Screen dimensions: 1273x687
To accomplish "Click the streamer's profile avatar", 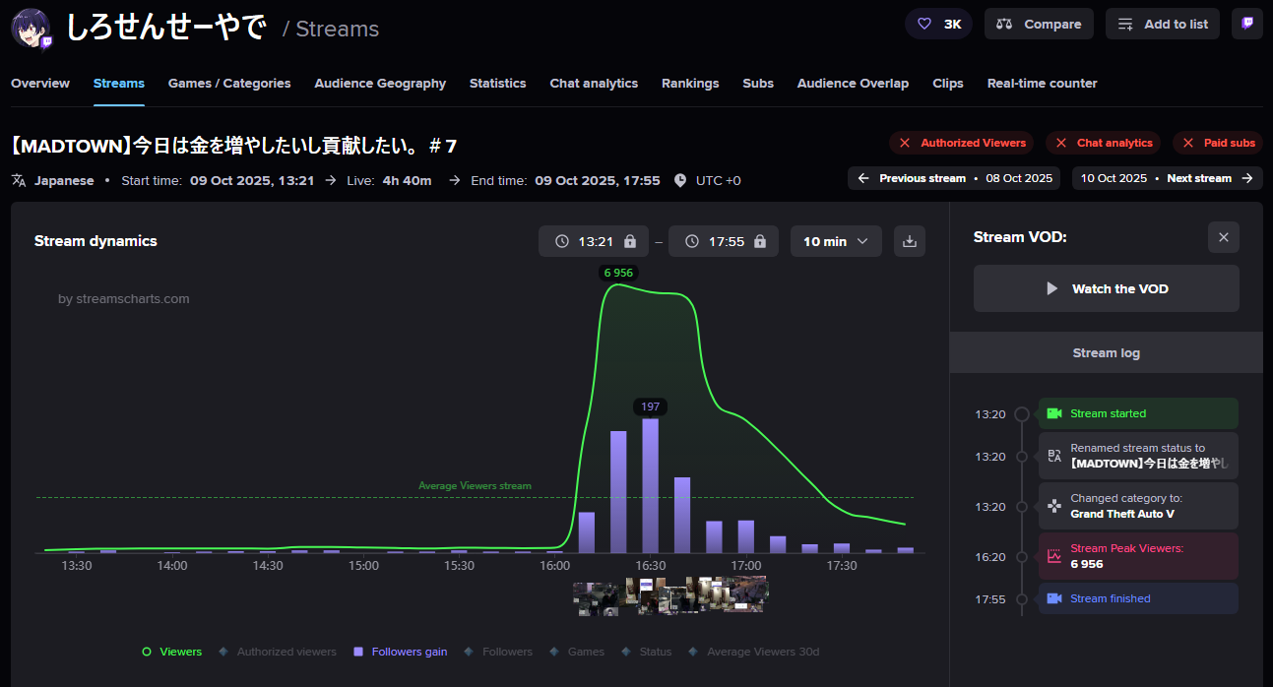I will click(32, 29).
